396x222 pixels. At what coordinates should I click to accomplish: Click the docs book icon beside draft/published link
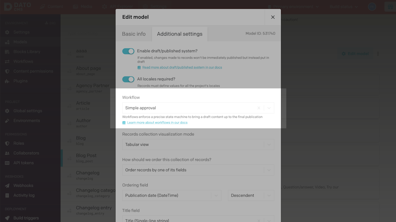coord(139,68)
